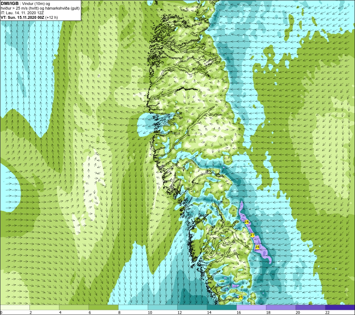Click the 'DMI/IGB' title text
The image size is (355, 315).
point(10,4)
